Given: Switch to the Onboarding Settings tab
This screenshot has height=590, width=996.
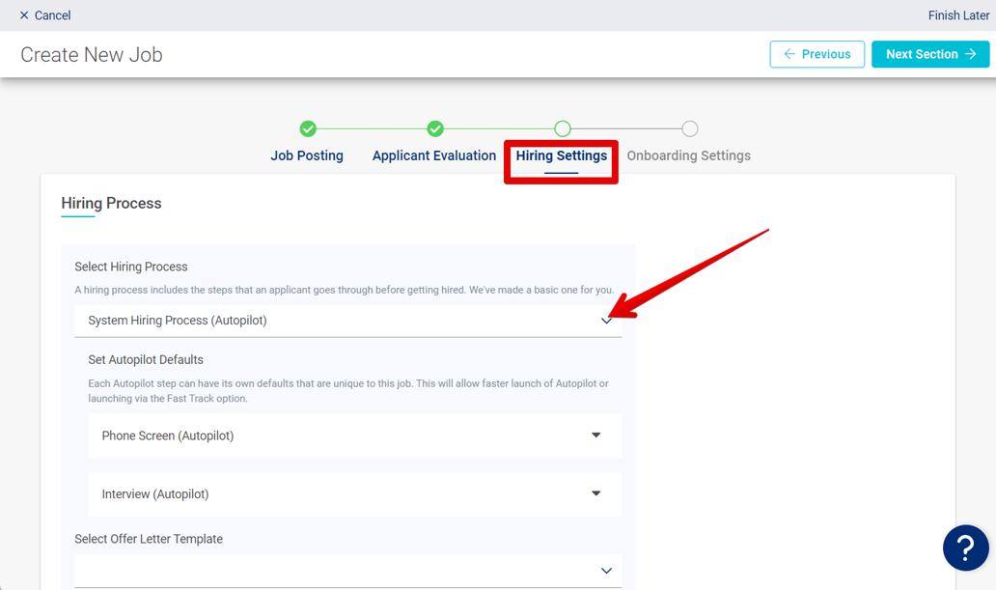Looking at the screenshot, I should (x=689, y=155).
